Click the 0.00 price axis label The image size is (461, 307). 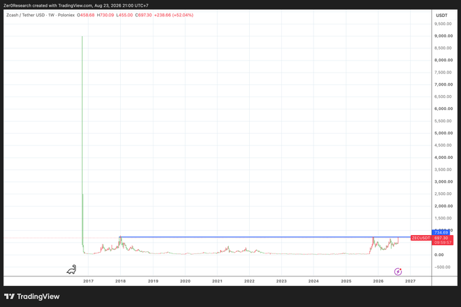click(x=439, y=255)
